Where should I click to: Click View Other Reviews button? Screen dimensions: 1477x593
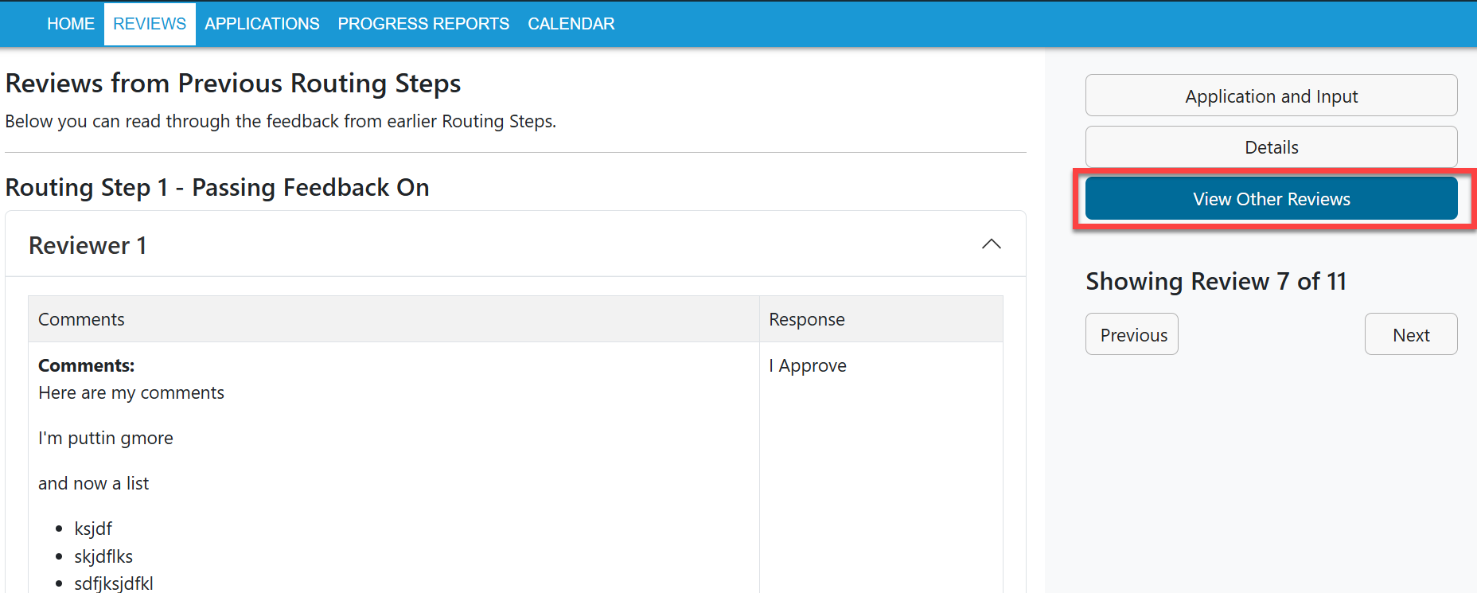click(1271, 199)
